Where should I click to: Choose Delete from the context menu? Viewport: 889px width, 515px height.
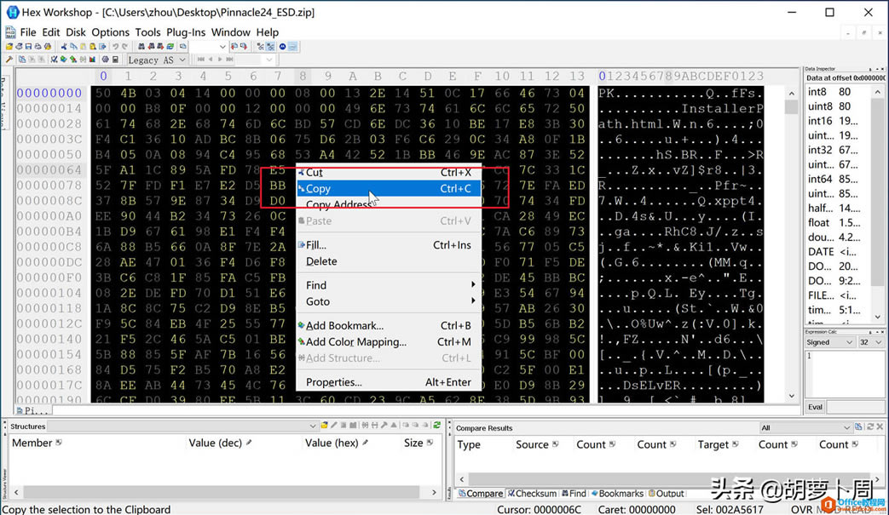(x=389, y=261)
